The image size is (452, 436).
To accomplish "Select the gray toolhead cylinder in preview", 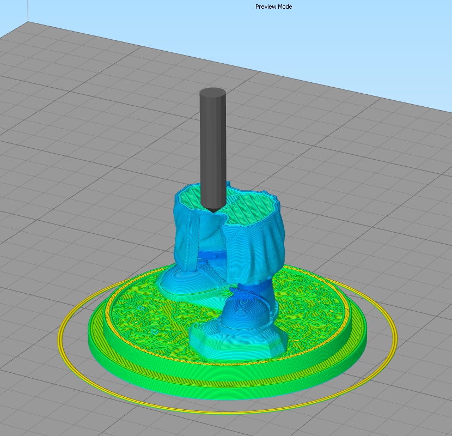I will [x=213, y=150].
